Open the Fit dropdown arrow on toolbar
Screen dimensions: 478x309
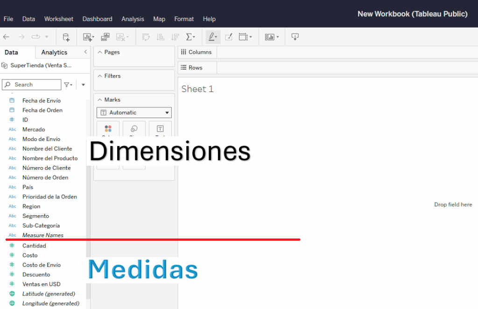pyautogui.click(x=251, y=37)
